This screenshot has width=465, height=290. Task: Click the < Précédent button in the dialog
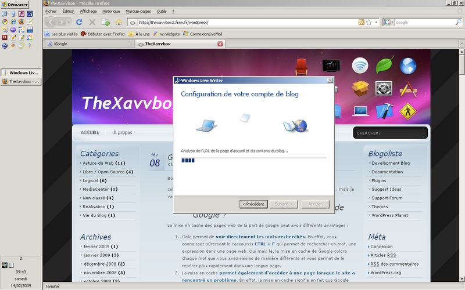click(253, 204)
